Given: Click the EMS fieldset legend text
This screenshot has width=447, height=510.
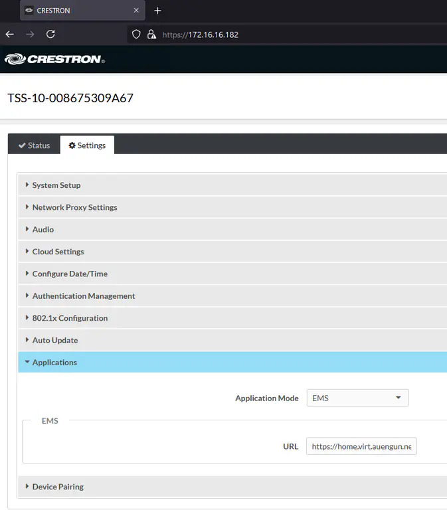Looking at the screenshot, I should (x=50, y=420).
